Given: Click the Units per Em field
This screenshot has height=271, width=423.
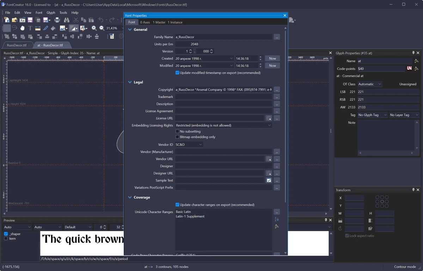Looking at the screenshot, I should tap(187, 44).
